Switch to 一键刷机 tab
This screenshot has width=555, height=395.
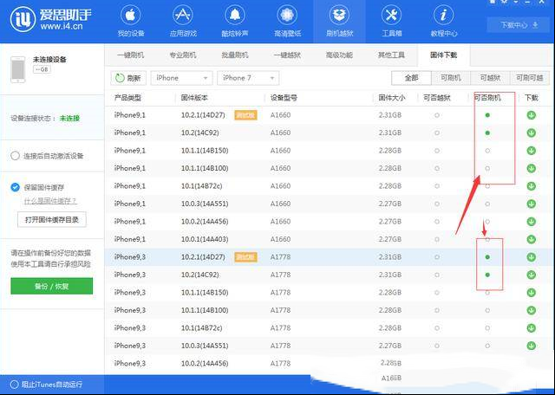coord(131,55)
